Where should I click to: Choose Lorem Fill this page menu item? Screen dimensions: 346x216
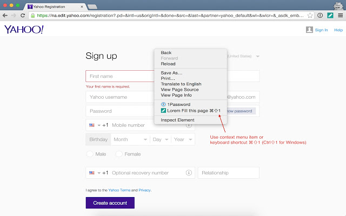coord(190,111)
